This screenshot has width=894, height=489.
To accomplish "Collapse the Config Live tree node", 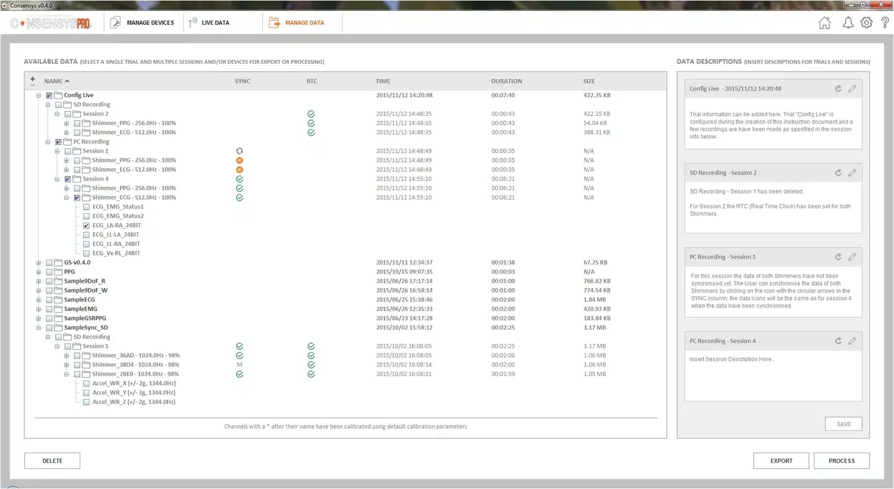I will [x=39, y=96].
